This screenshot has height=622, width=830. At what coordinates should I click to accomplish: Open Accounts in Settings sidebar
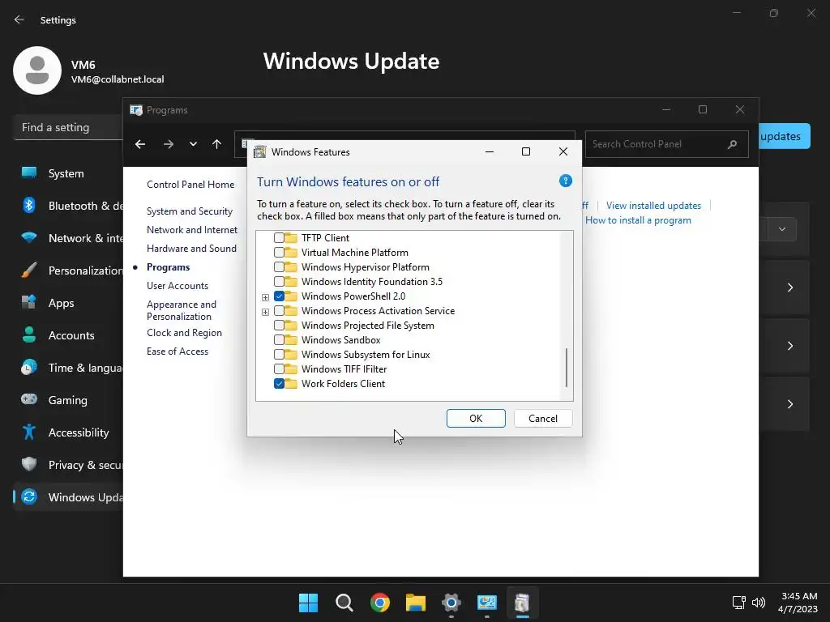pos(71,334)
